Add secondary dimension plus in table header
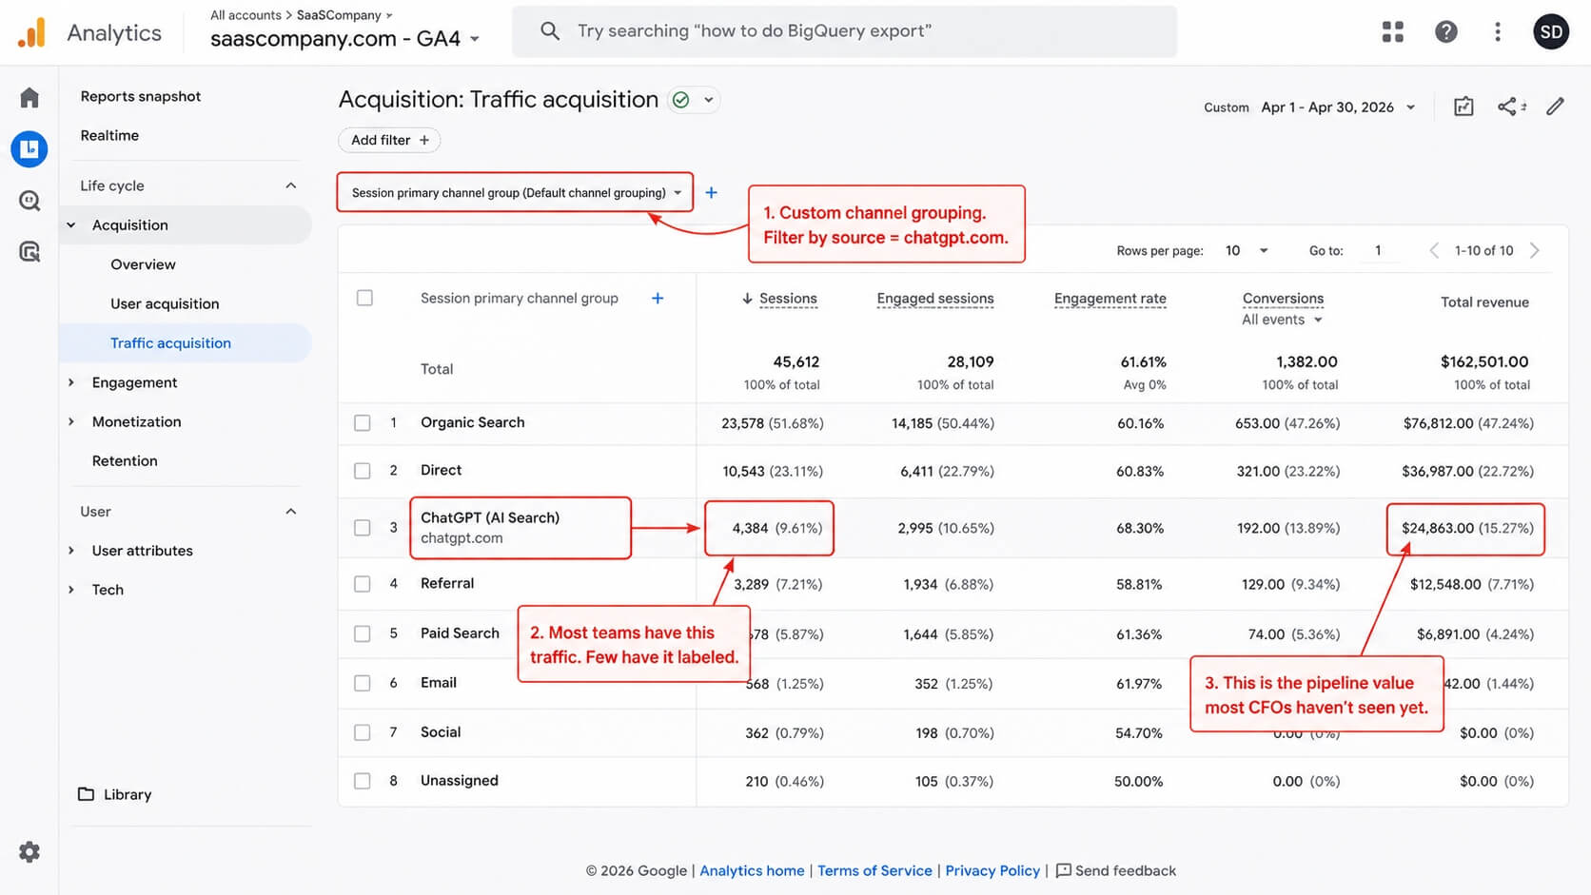 point(658,299)
